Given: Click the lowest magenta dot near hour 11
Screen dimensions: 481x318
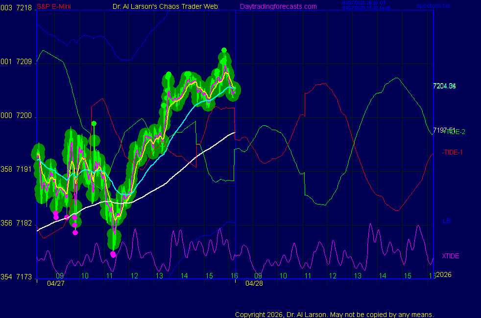Looking at the screenshot, I should click(113, 254).
